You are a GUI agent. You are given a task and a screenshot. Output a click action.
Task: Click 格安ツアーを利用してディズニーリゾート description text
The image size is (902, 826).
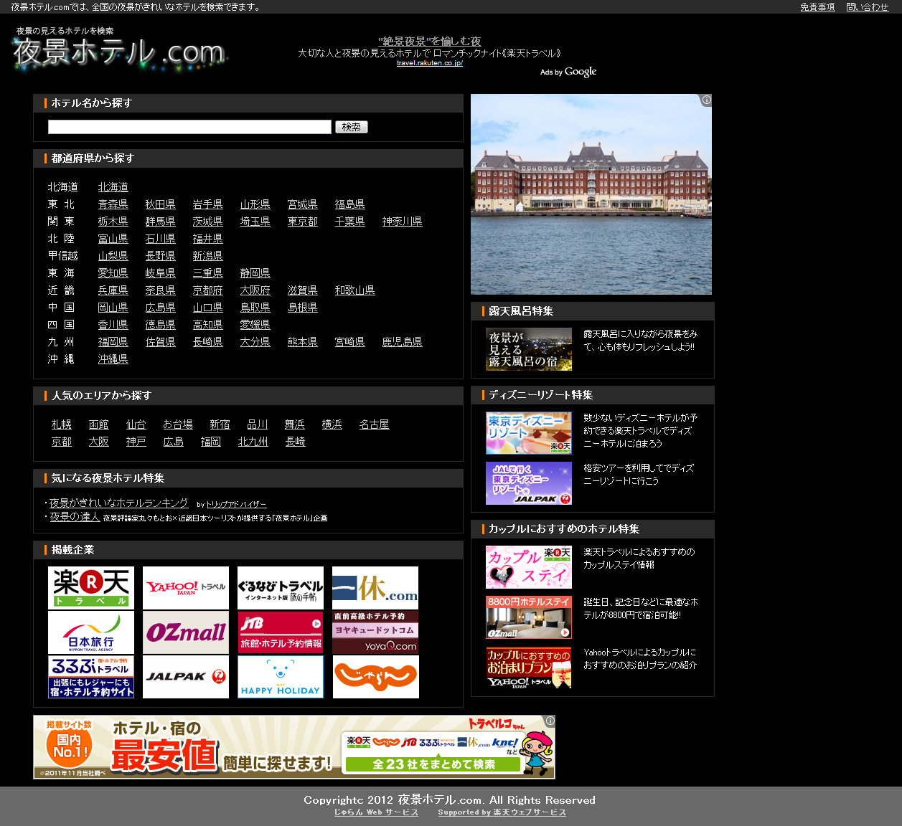639,475
